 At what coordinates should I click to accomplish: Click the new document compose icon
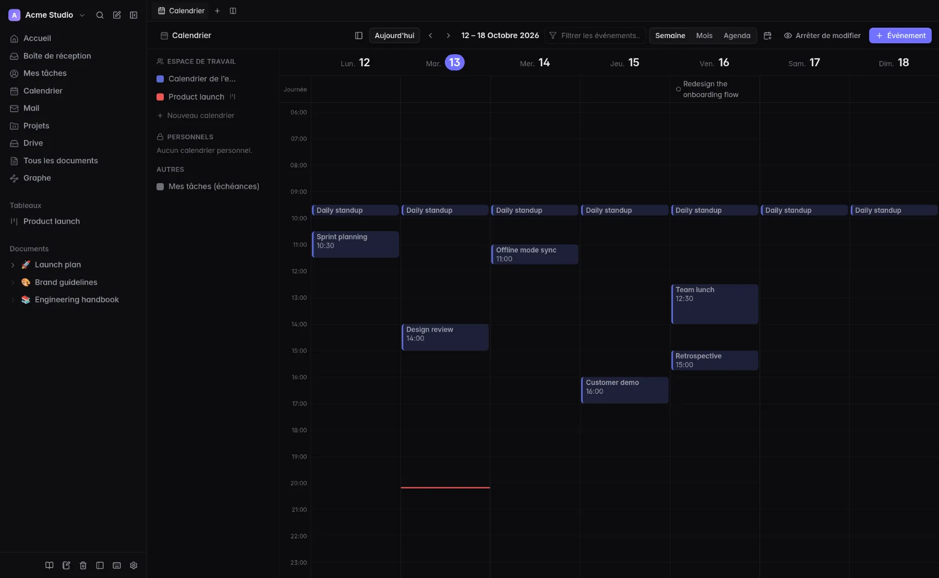click(x=117, y=15)
